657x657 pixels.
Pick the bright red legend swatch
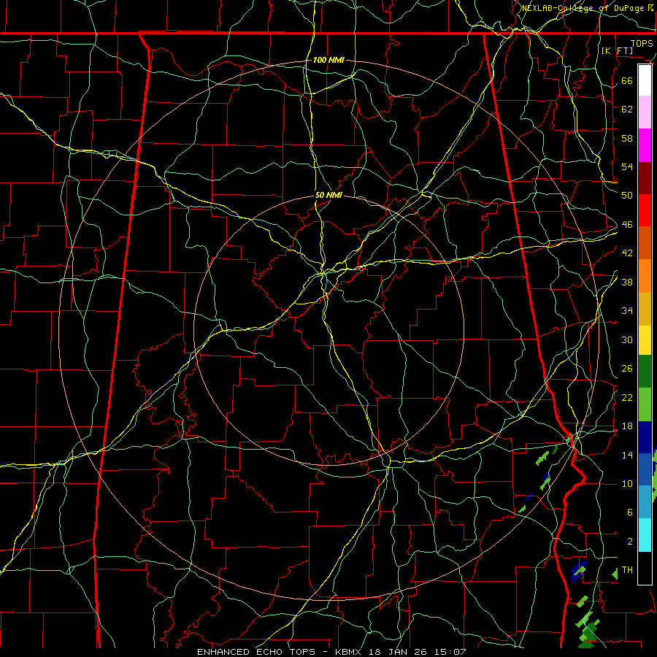[x=645, y=210]
